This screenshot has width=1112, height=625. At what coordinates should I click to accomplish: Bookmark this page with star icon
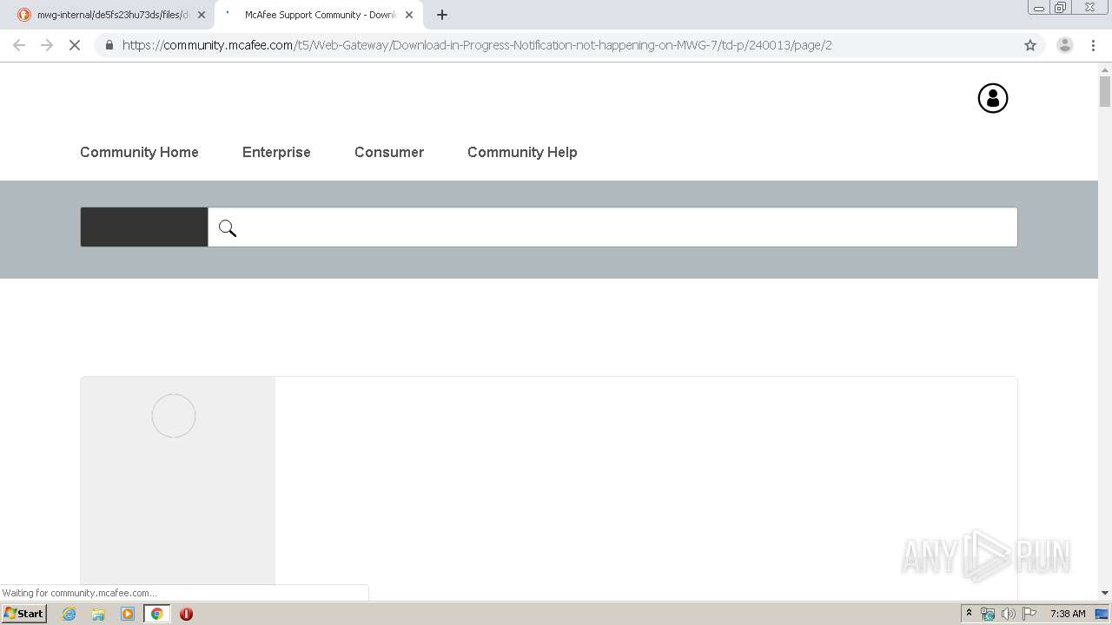pyautogui.click(x=1030, y=45)
